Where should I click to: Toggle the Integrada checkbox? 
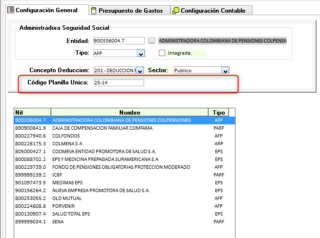pyautogui.click(x=162, y=53)
